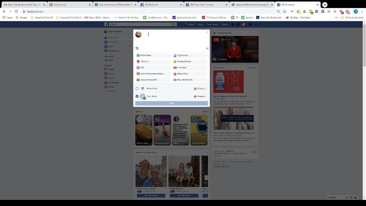Open Happening Now options ellipsis
Screen dimensions: 366x206
pyautogui.click(x=256, y=33)
